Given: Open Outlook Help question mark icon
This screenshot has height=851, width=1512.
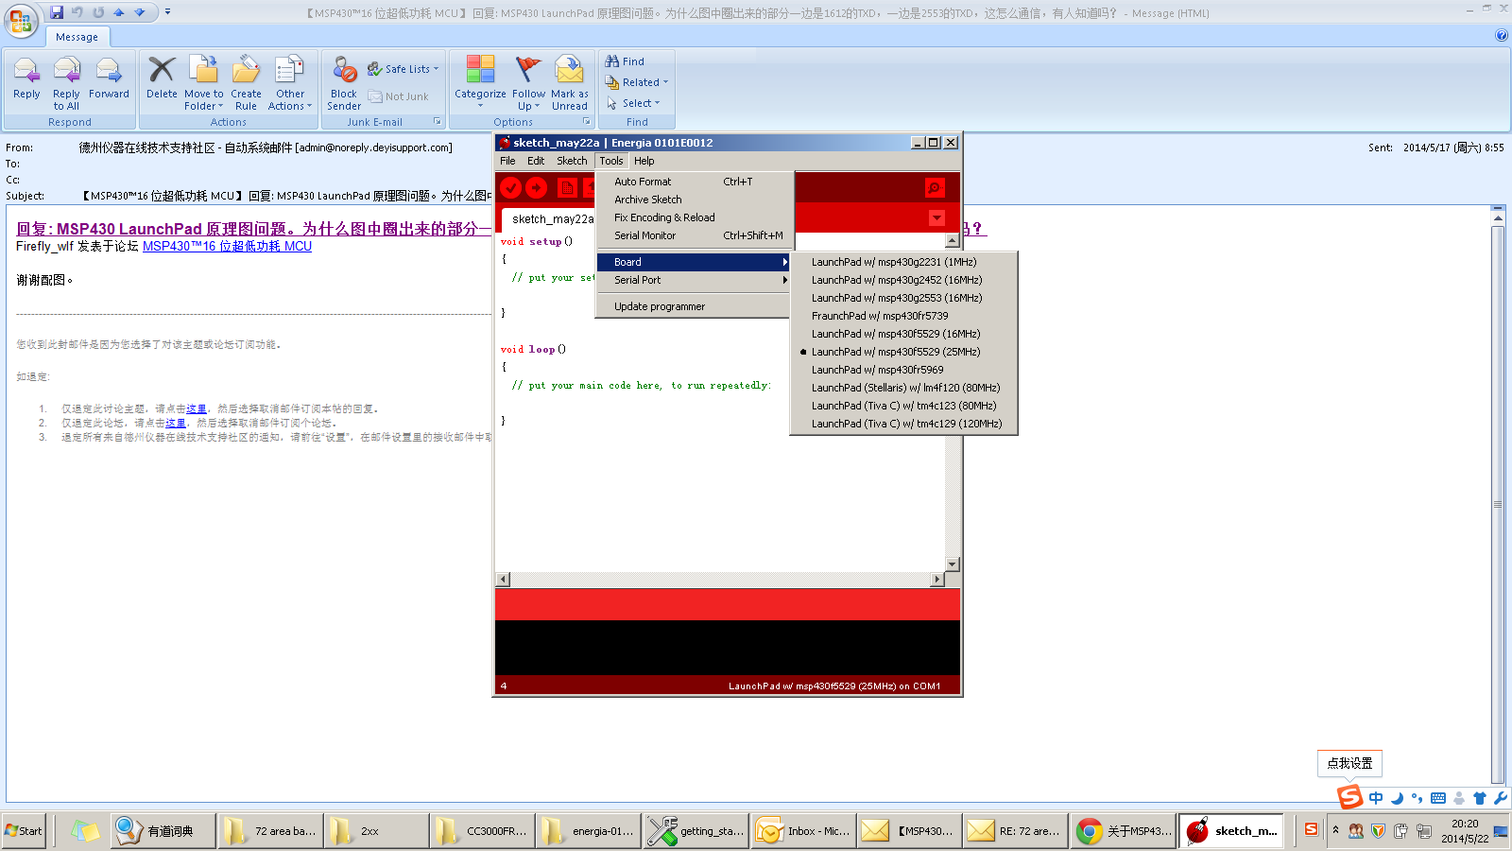Looking at the screenshot, I should 1502,35.
